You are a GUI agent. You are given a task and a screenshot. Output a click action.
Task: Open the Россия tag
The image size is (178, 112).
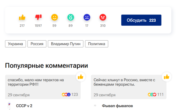pos(37,44)
